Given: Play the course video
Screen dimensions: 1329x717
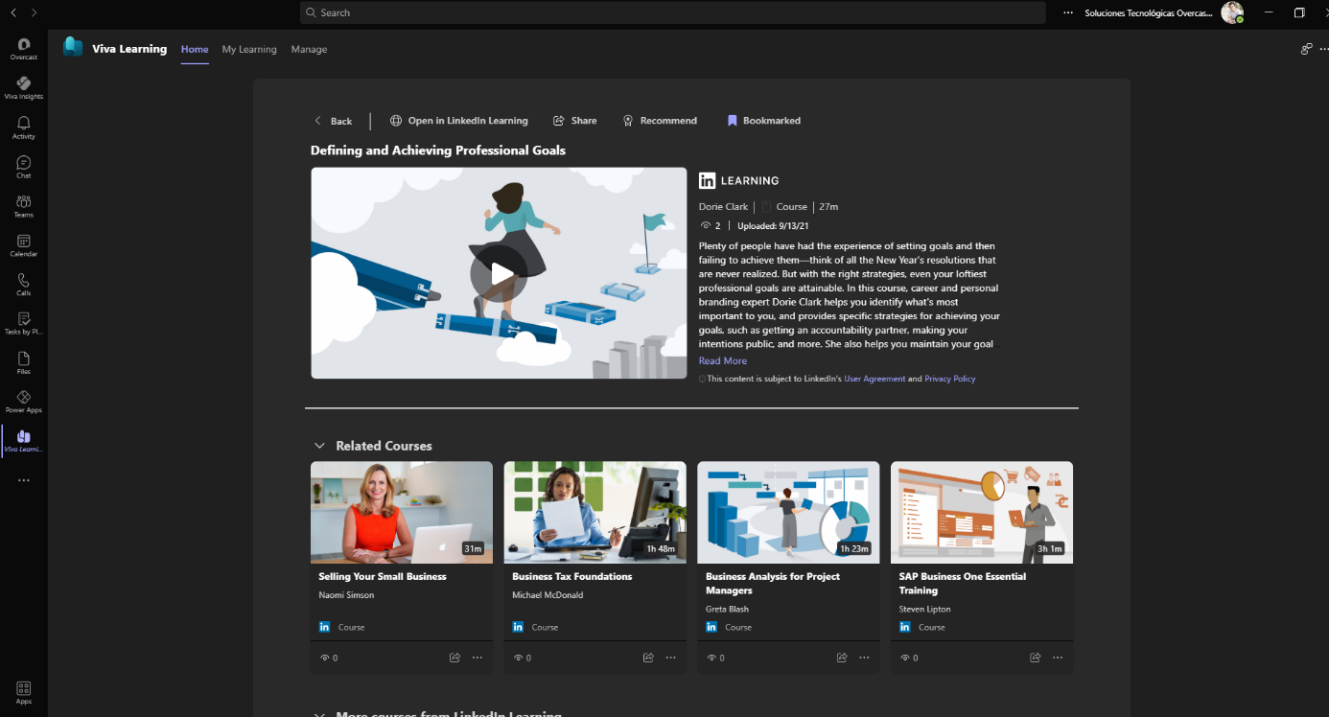Looking at the screenshot, I should 499,273.
